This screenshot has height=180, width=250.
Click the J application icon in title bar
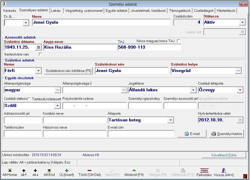click(x=4, y=4)
